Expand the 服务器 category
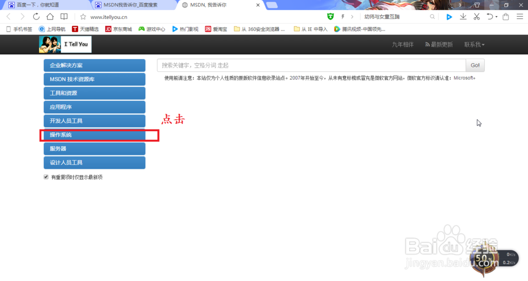 coord(95,149)
